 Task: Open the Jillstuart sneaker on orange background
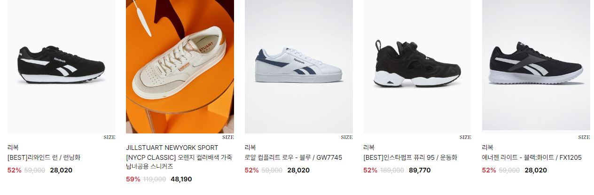[180, 66]
